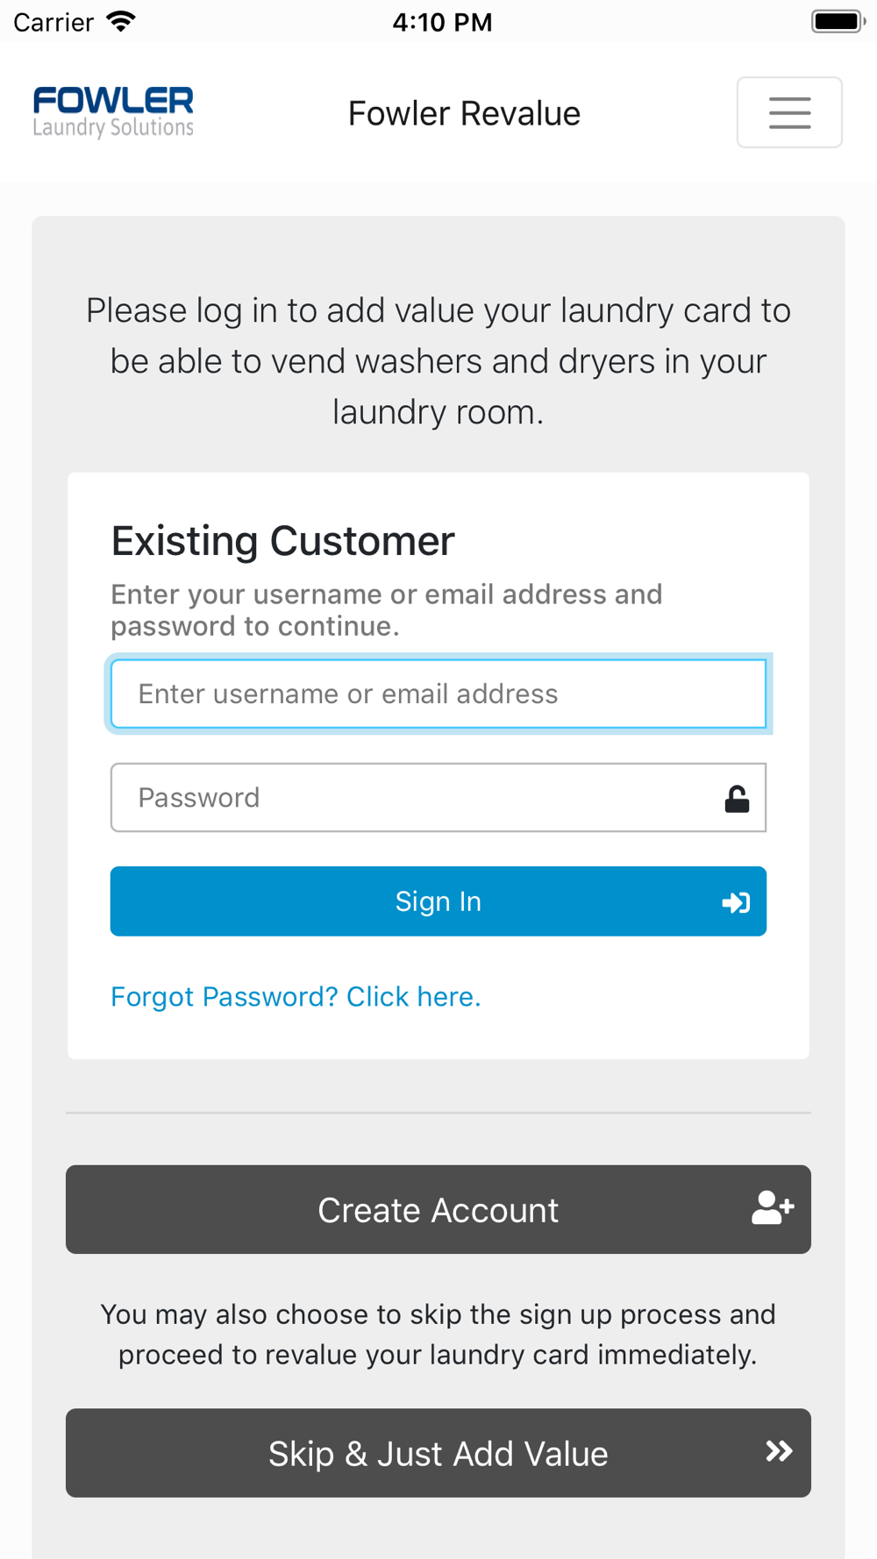
Task: Click the Sign In button label
Action: [438, 901]
